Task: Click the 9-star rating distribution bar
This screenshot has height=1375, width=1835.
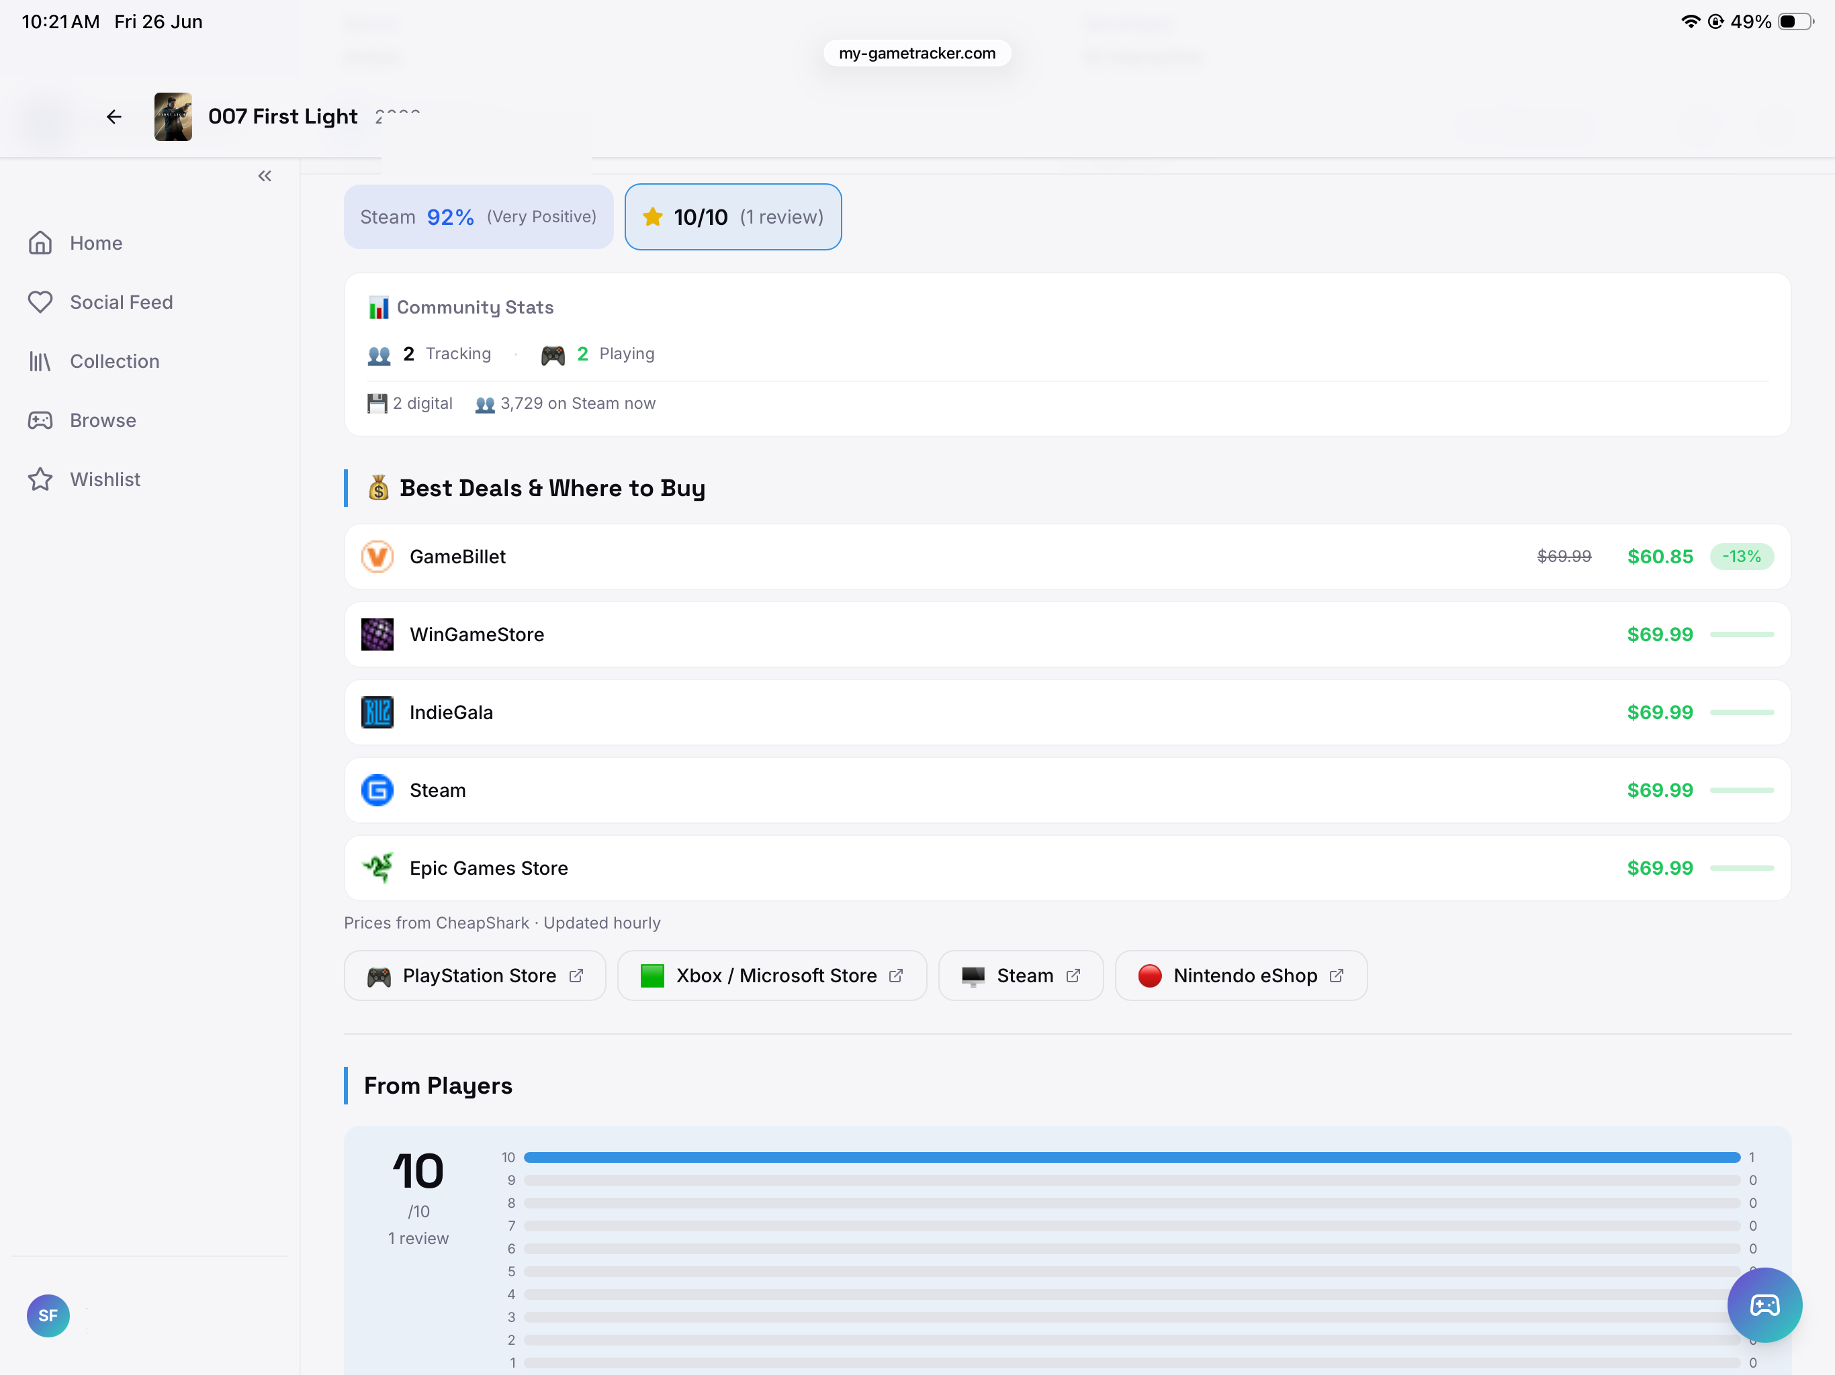Action: pyautogui.click(x=1132, y=1180)
